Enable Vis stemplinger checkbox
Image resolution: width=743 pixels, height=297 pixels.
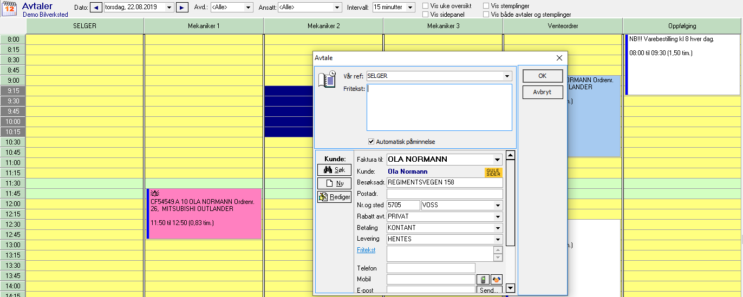pyautogui.click(x=486, y=6)
